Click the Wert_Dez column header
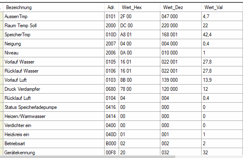 [181, 7]
